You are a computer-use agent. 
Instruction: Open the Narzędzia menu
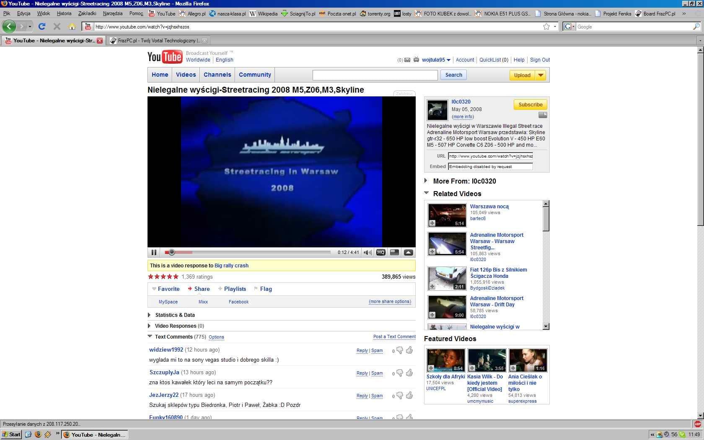[x=113, y=13]
